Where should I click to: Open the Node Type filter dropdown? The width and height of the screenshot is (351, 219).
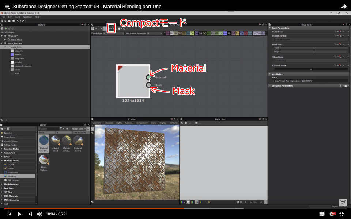[x=113, y=34]
